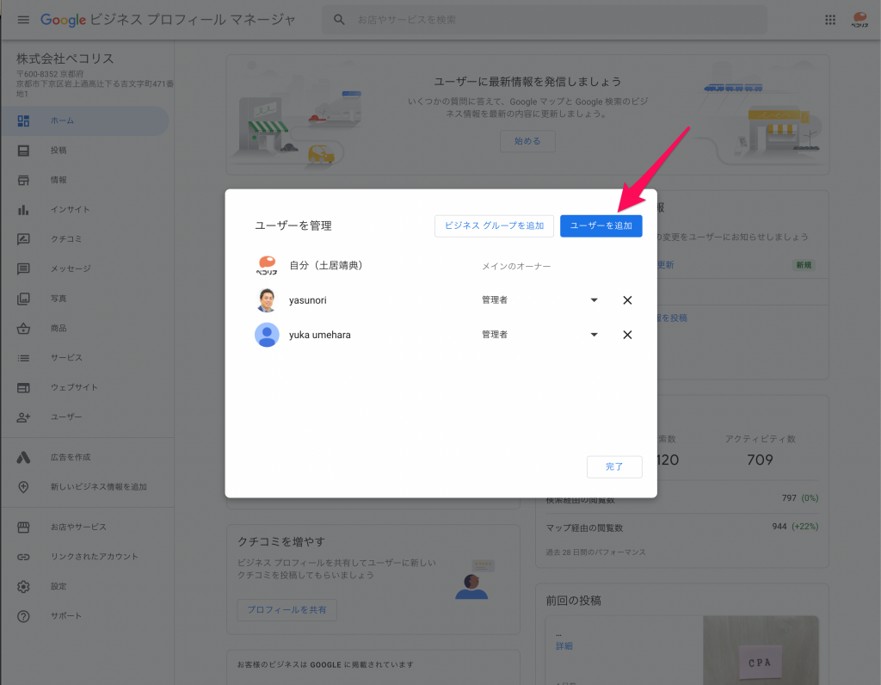The width and height of the screenshot is (881, 685).
Task: Click the CPA post thumbnail image
Action: (761, 651)
